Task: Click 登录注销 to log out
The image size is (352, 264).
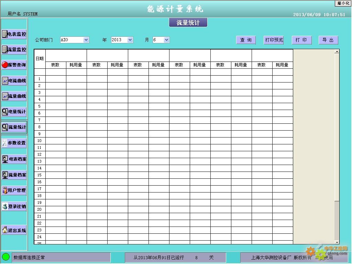Action: tap(14, 206)
